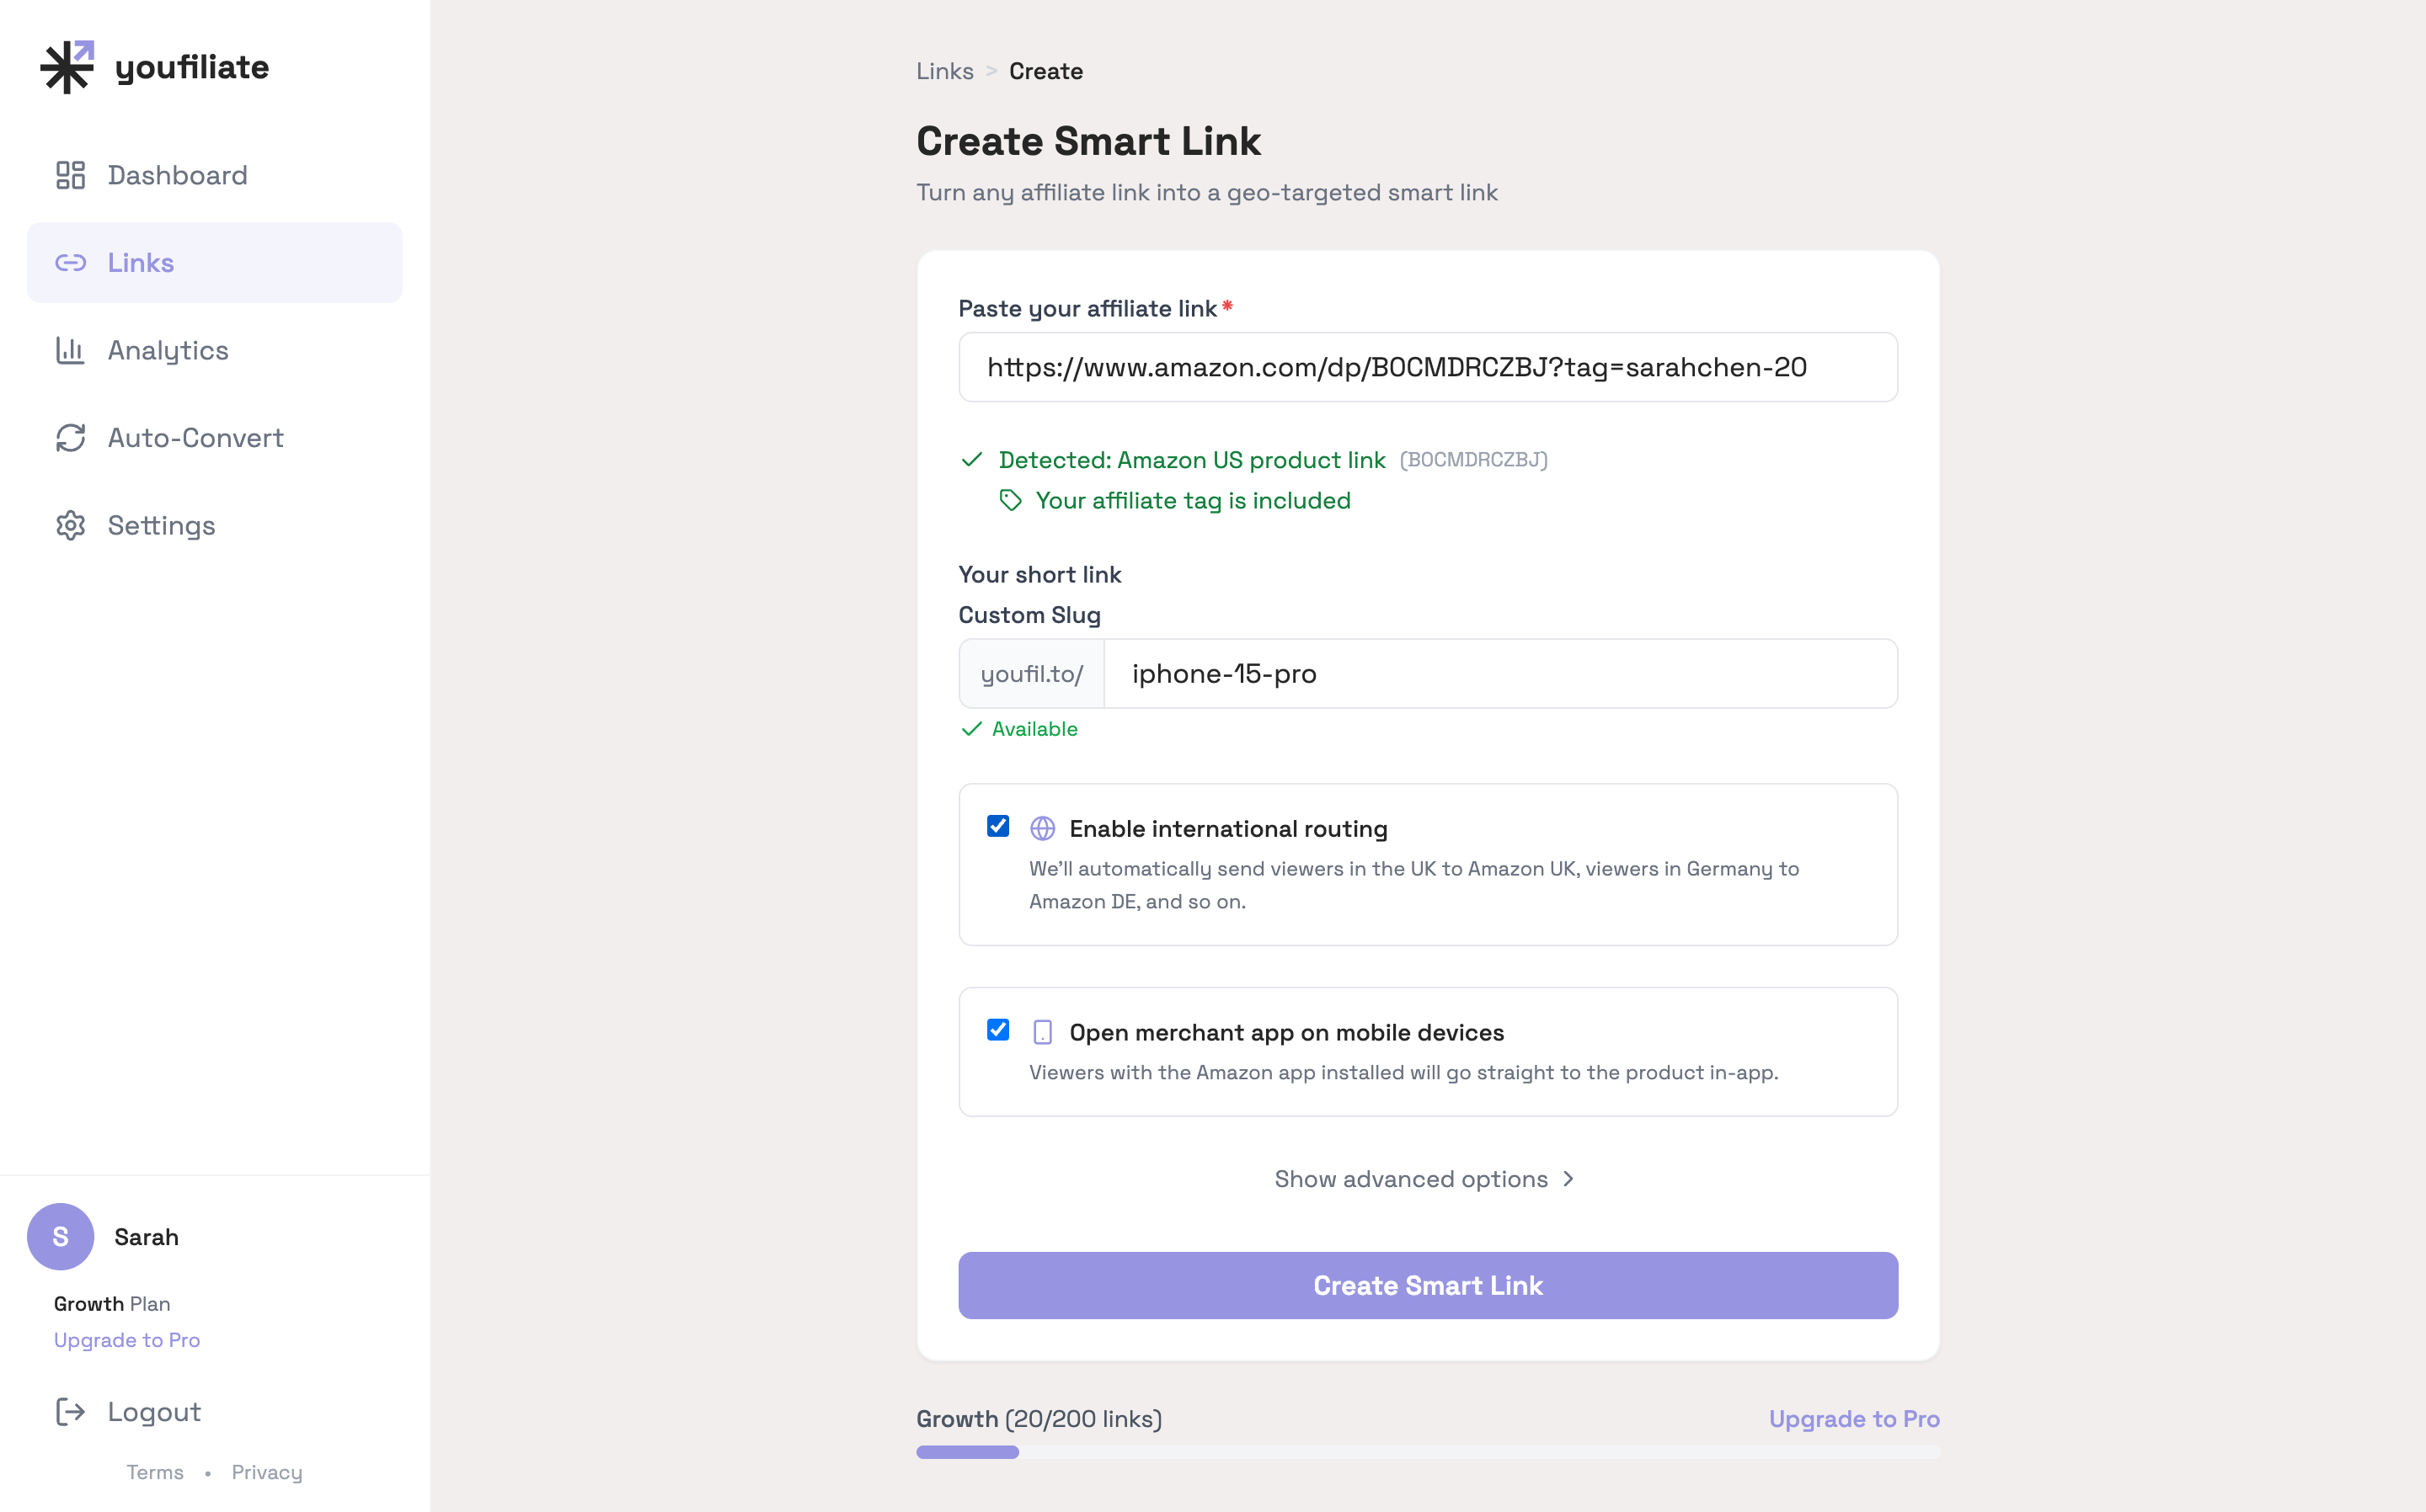Click the chevron next to Show advanced options

coord(1568,1179)
